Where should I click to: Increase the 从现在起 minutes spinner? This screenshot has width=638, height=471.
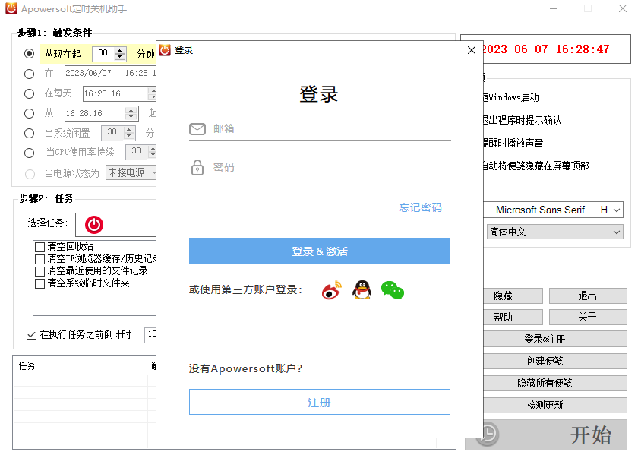(x=120, y=50)
